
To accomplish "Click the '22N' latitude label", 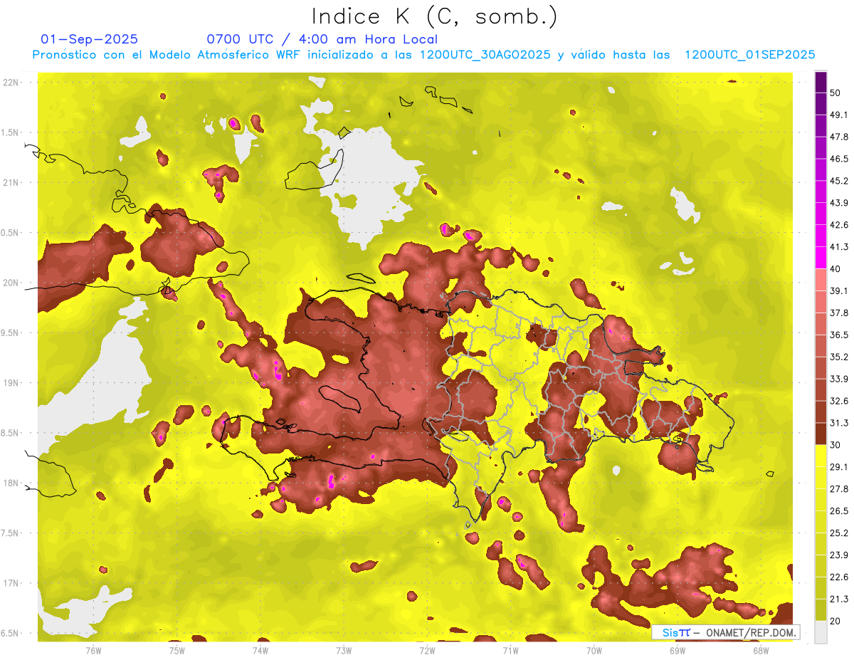I will (x=11, y=83).
